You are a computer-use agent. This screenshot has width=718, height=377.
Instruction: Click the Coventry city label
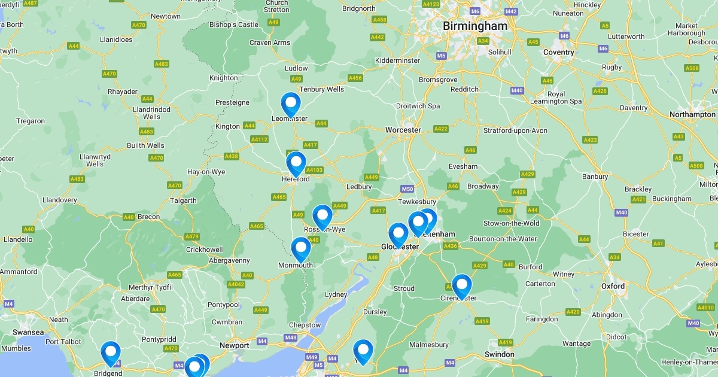coord(558,52)
